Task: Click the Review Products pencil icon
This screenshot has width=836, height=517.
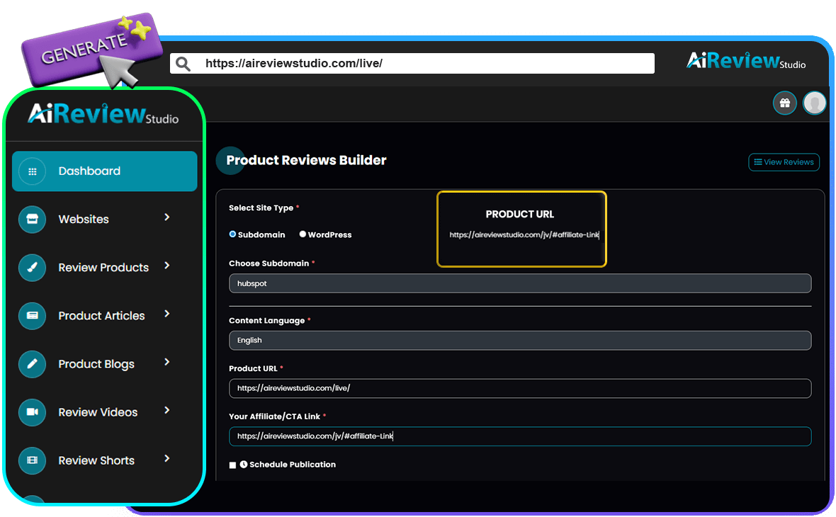Action: pos(31,268)
